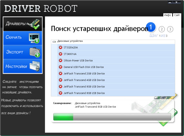Minimize the Driver Robot window

tap(170, 2)
